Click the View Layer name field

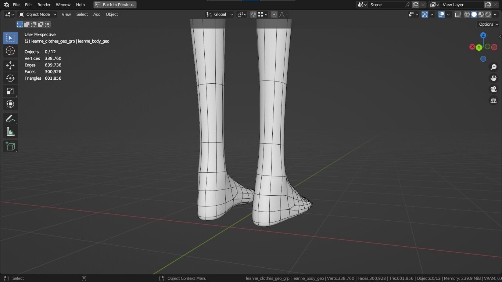[462, 5]
